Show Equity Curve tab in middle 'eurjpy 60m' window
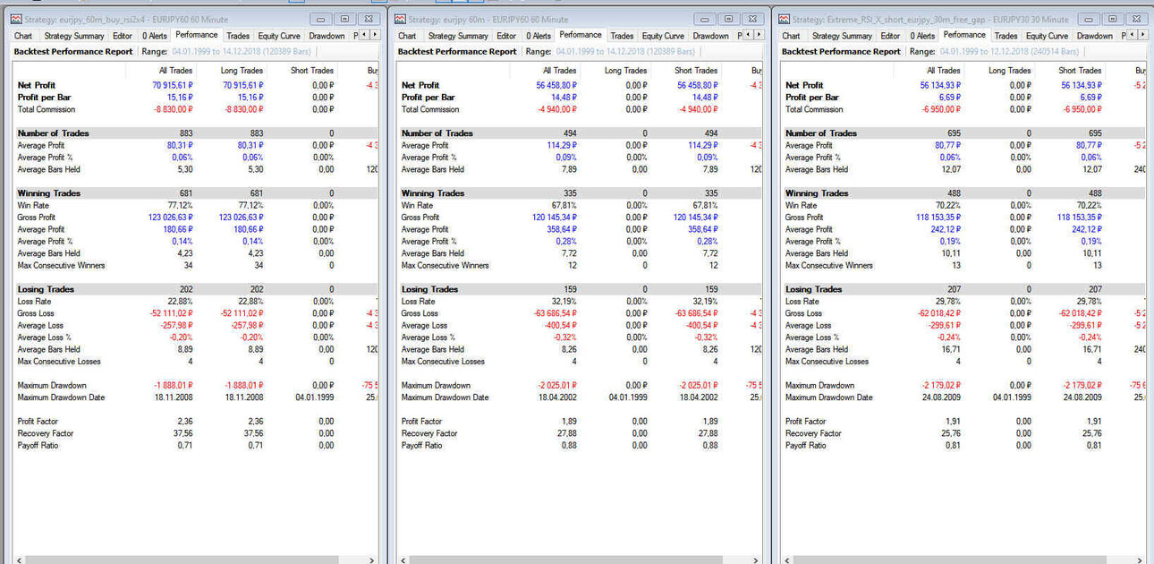 tap(664, 36)
